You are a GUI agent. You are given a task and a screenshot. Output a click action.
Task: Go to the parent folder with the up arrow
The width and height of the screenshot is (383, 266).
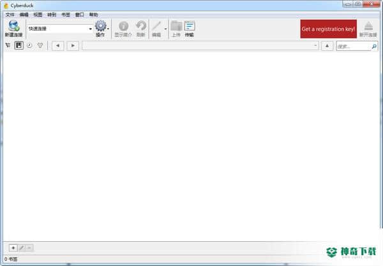coord(327,46)
